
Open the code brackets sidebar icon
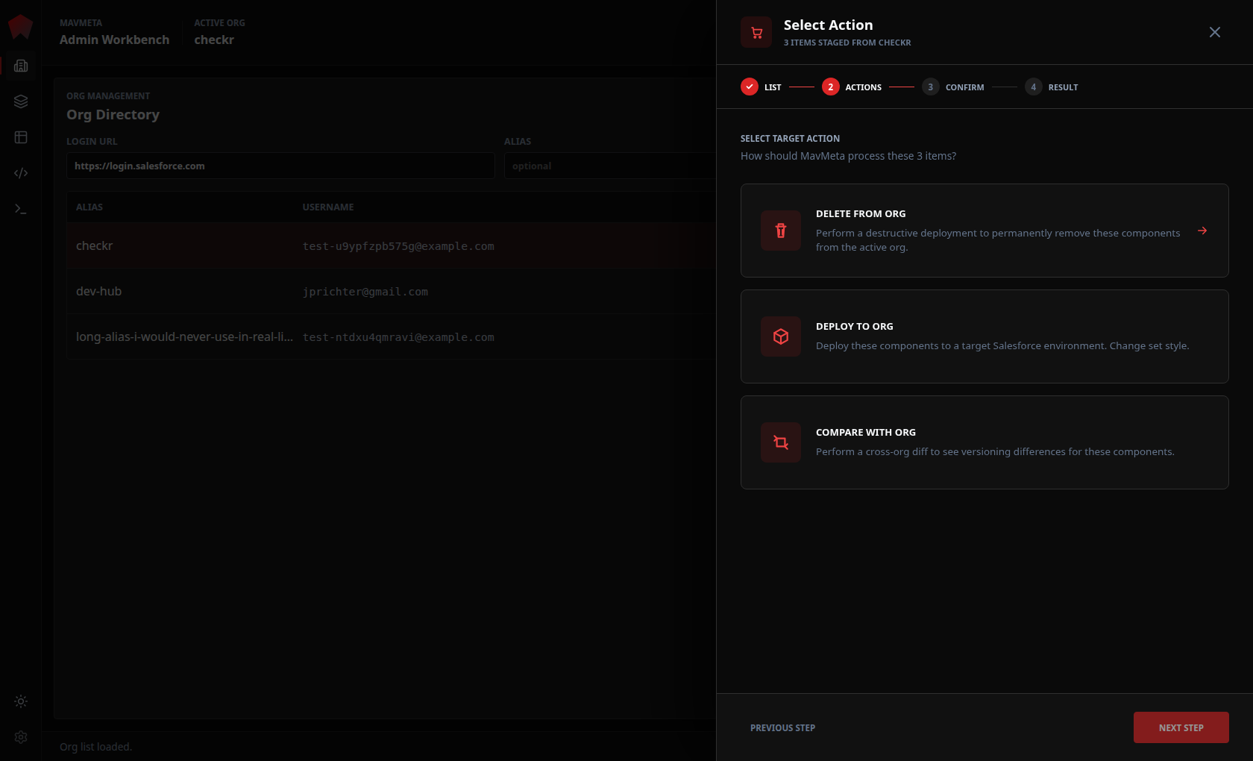21,173
